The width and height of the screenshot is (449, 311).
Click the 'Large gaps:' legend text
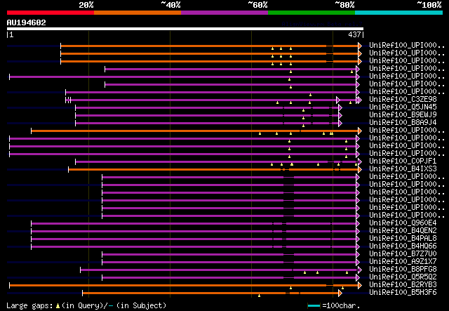[x=29, y=305]
